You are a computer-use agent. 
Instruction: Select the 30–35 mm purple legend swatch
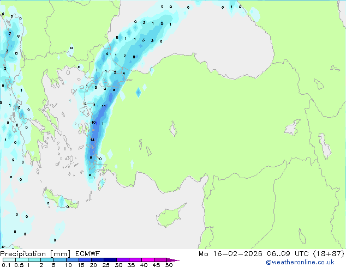(122, 260)
